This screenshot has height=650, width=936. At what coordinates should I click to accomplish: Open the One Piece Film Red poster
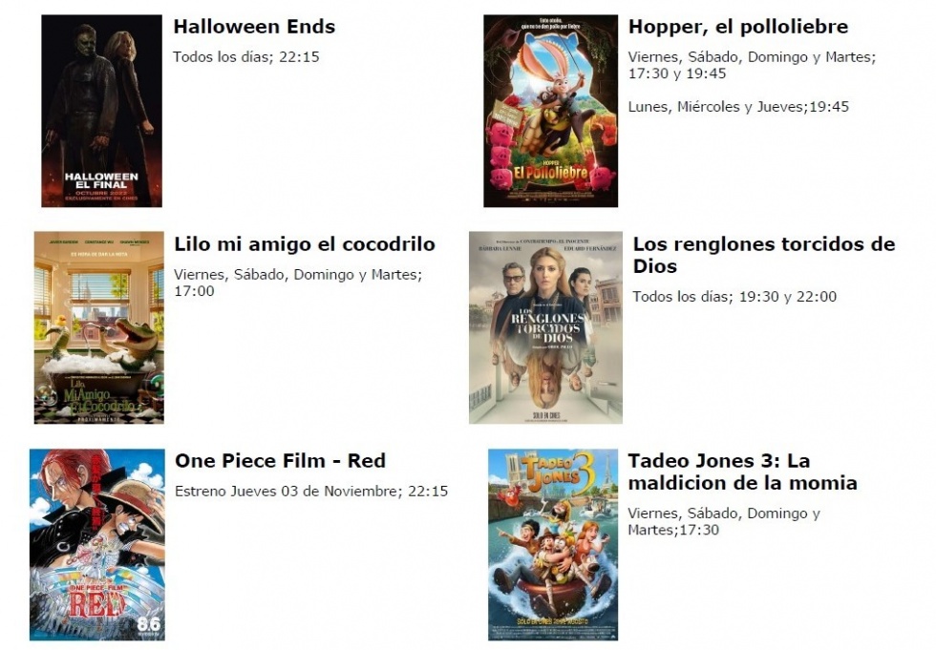(x=97, y=545)
